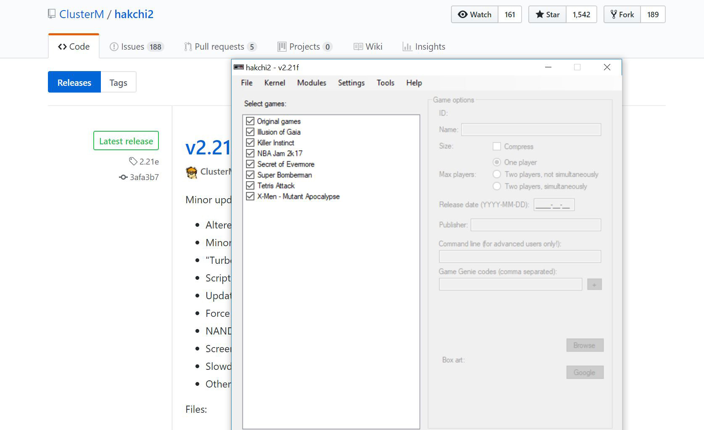Open the 2.21e tag link

149,162
